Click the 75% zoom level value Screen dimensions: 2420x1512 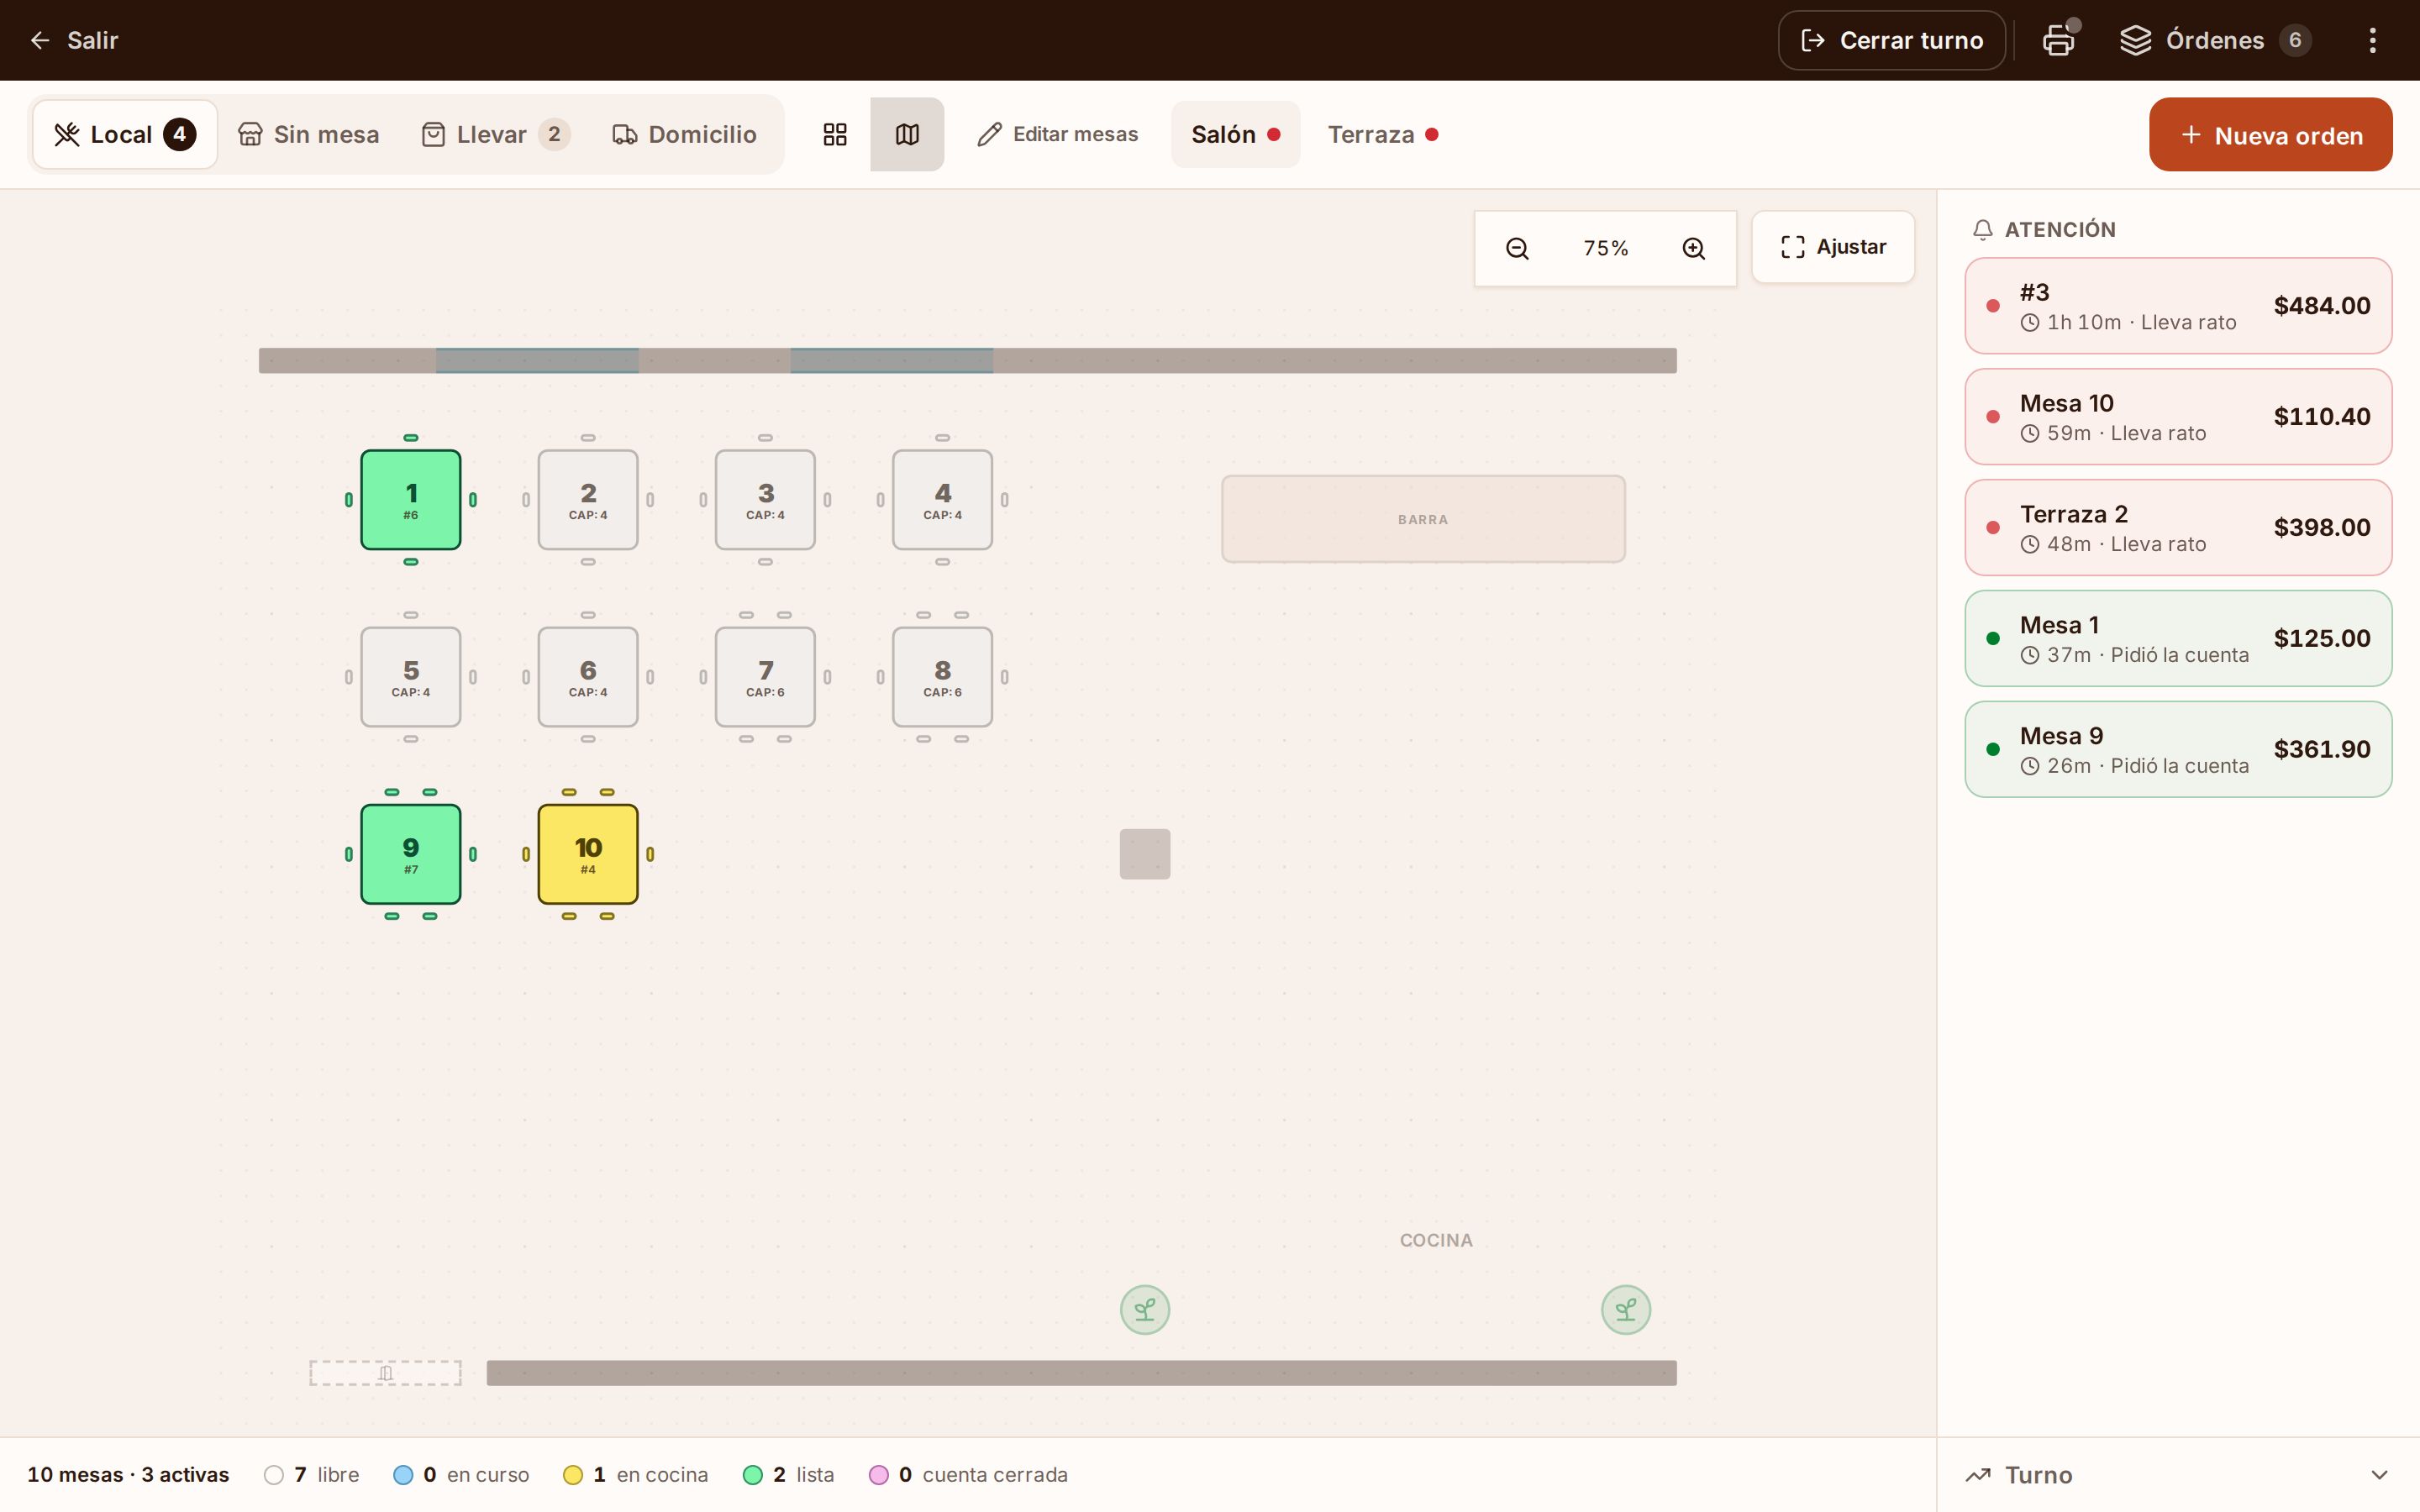(x=1605, y=248)
